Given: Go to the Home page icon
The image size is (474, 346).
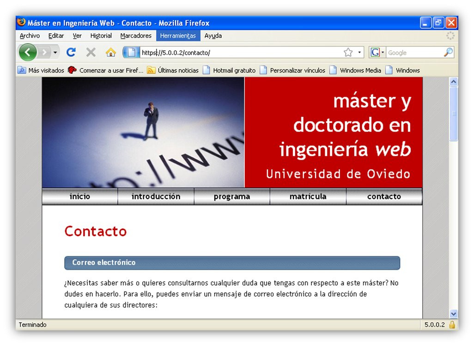Looking at the screenshot, I should point(110,52).
